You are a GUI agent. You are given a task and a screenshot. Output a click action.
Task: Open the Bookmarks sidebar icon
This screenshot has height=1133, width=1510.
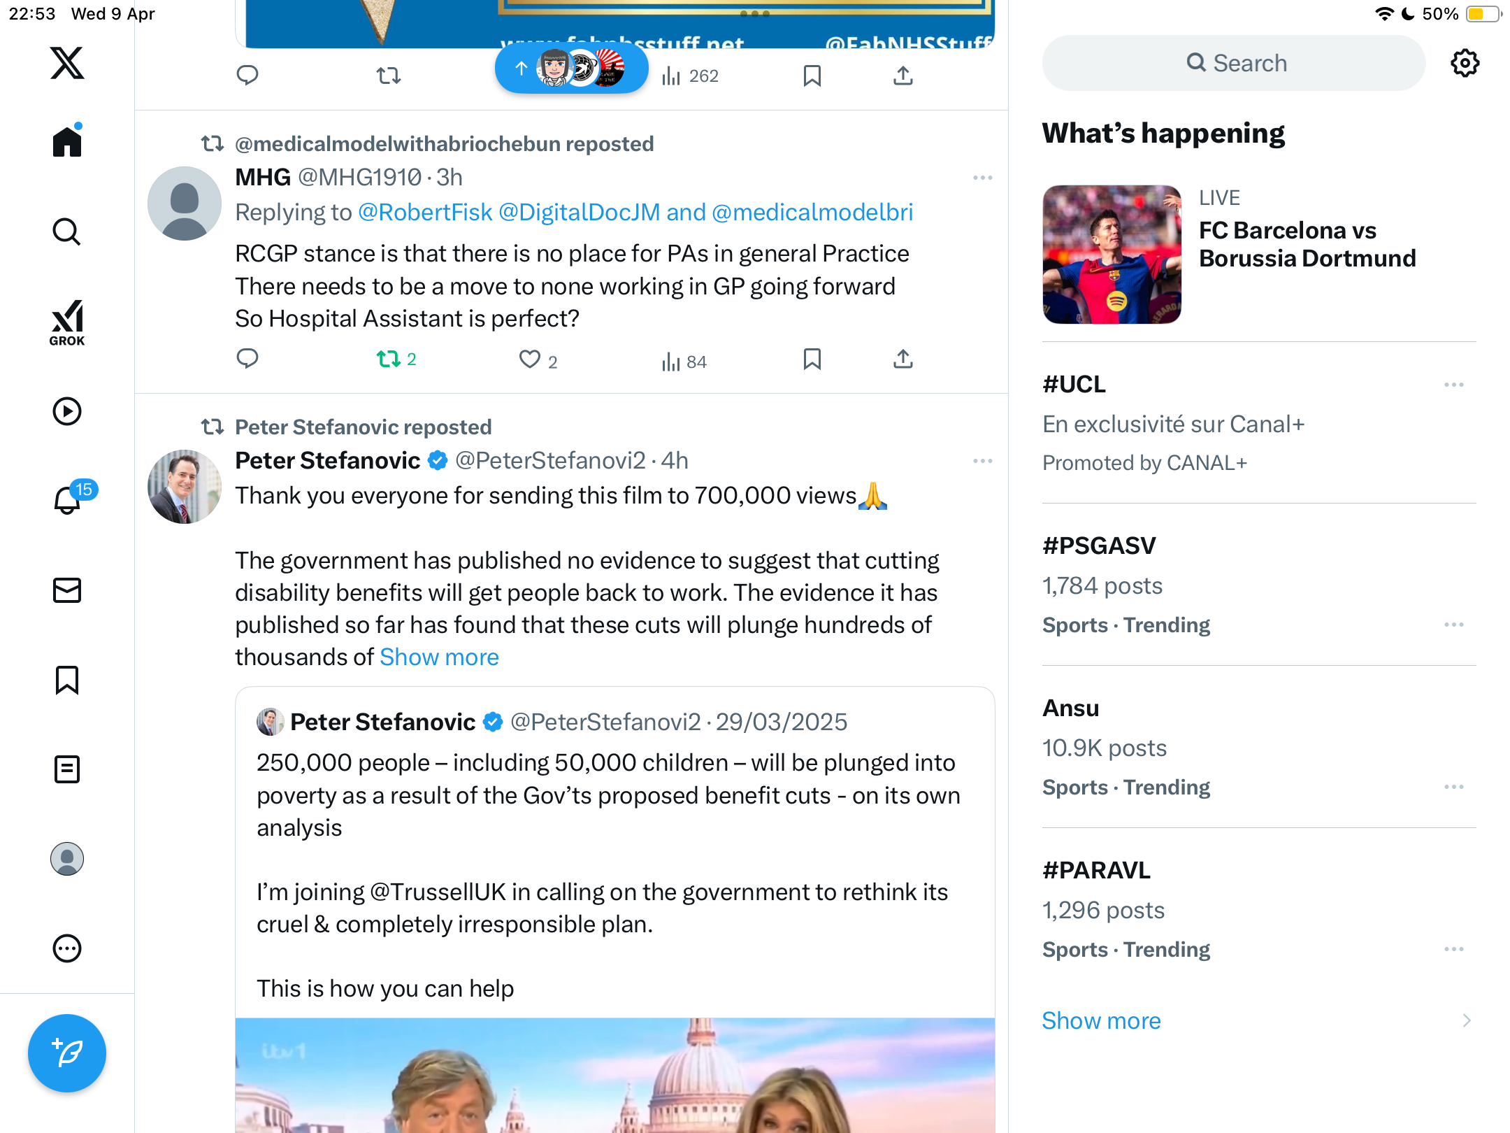point(67,680)
